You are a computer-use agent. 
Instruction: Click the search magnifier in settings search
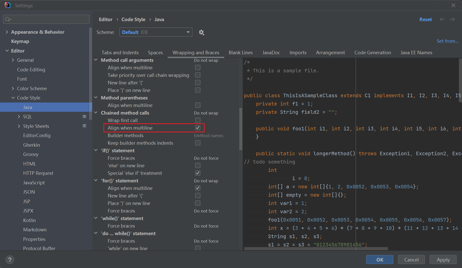coord(8,19)
